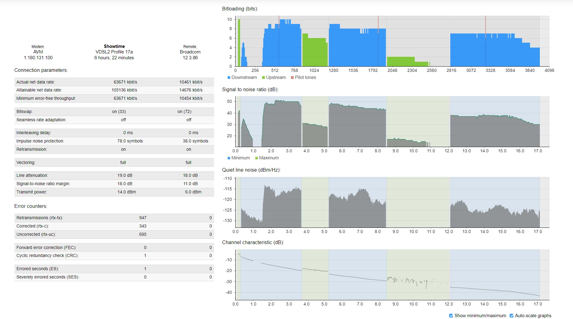Click the red Pilot tones legend swatch
The height and width of the screenshot is (319, 573).
[292, 78]
